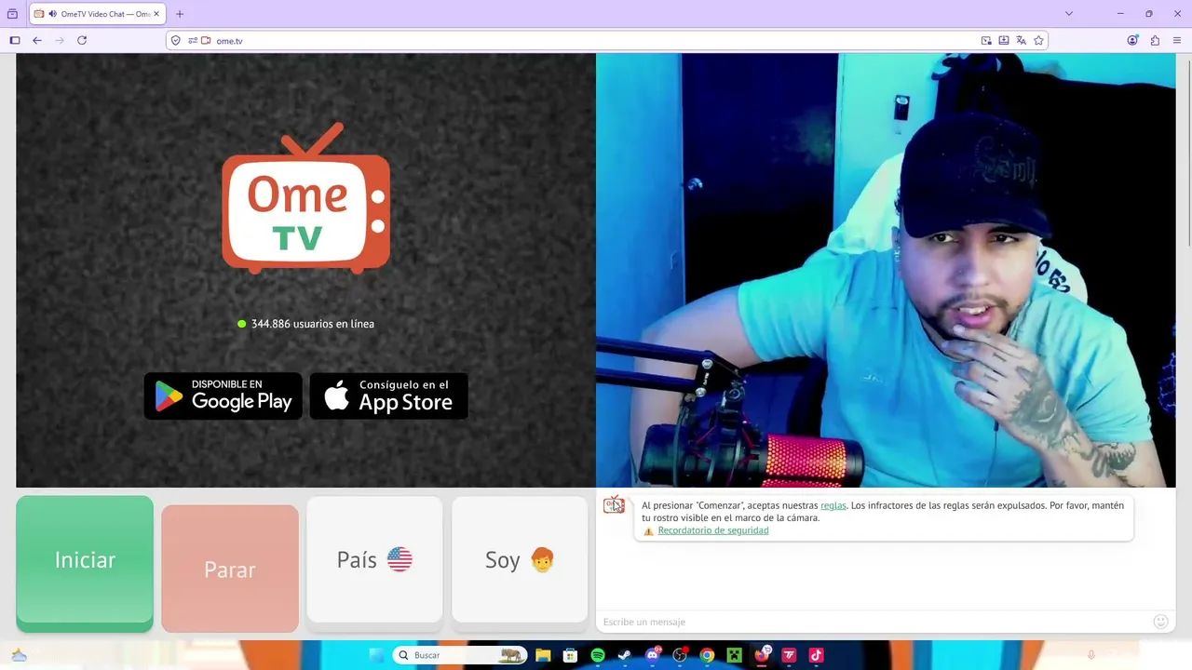Open the País country selector
Screen dimensions: 1192x670
tap(374, 560)
